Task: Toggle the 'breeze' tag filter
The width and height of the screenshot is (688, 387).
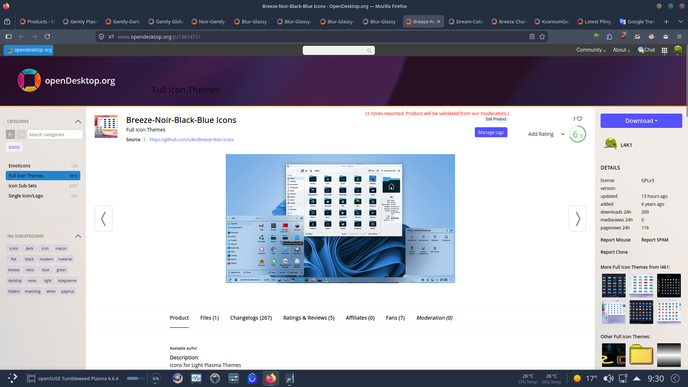Action: pyautogui.click(x=14, y=270)
